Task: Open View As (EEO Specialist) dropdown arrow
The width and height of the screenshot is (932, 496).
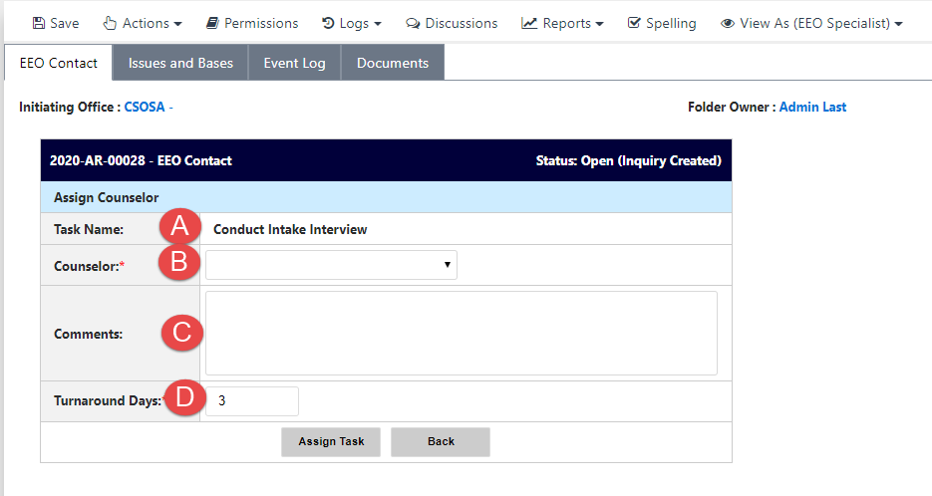Action: (x=898, y=24)
